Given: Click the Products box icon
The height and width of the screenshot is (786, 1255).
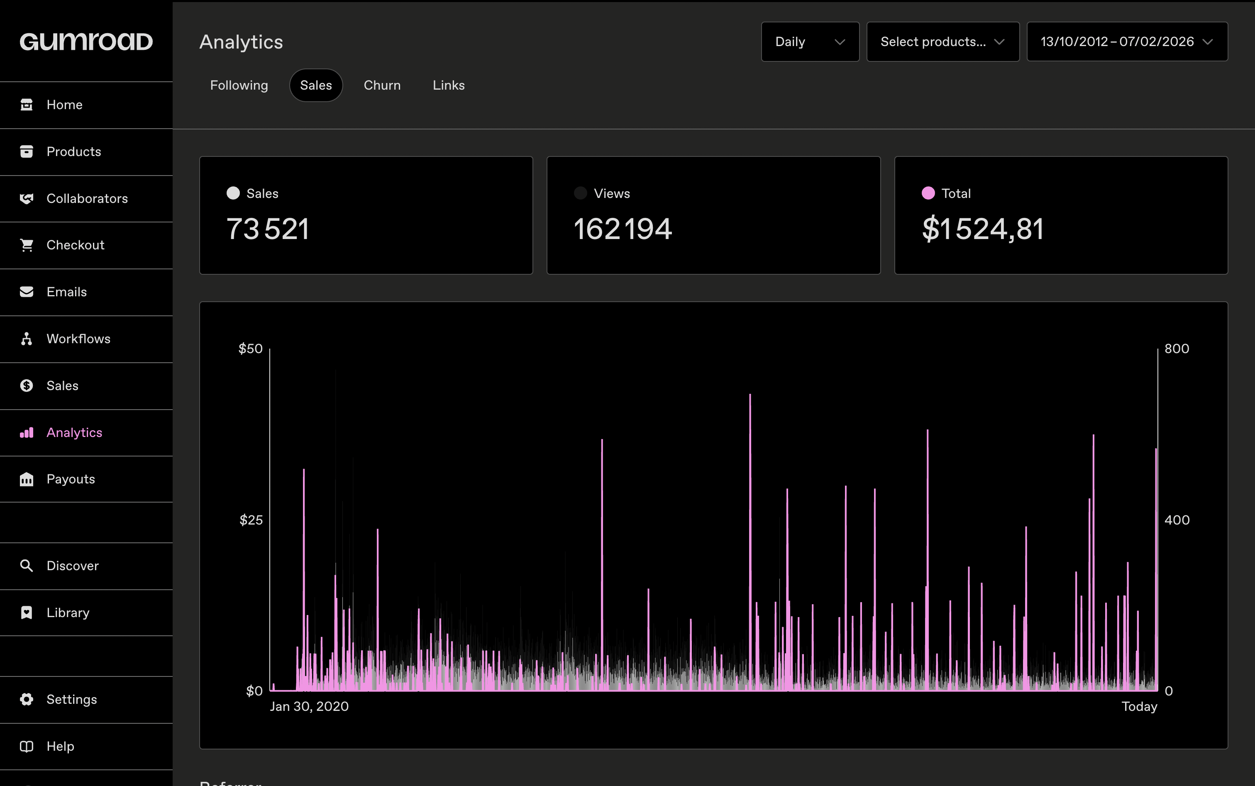Looking at the screenshot, I should point(27,151).
